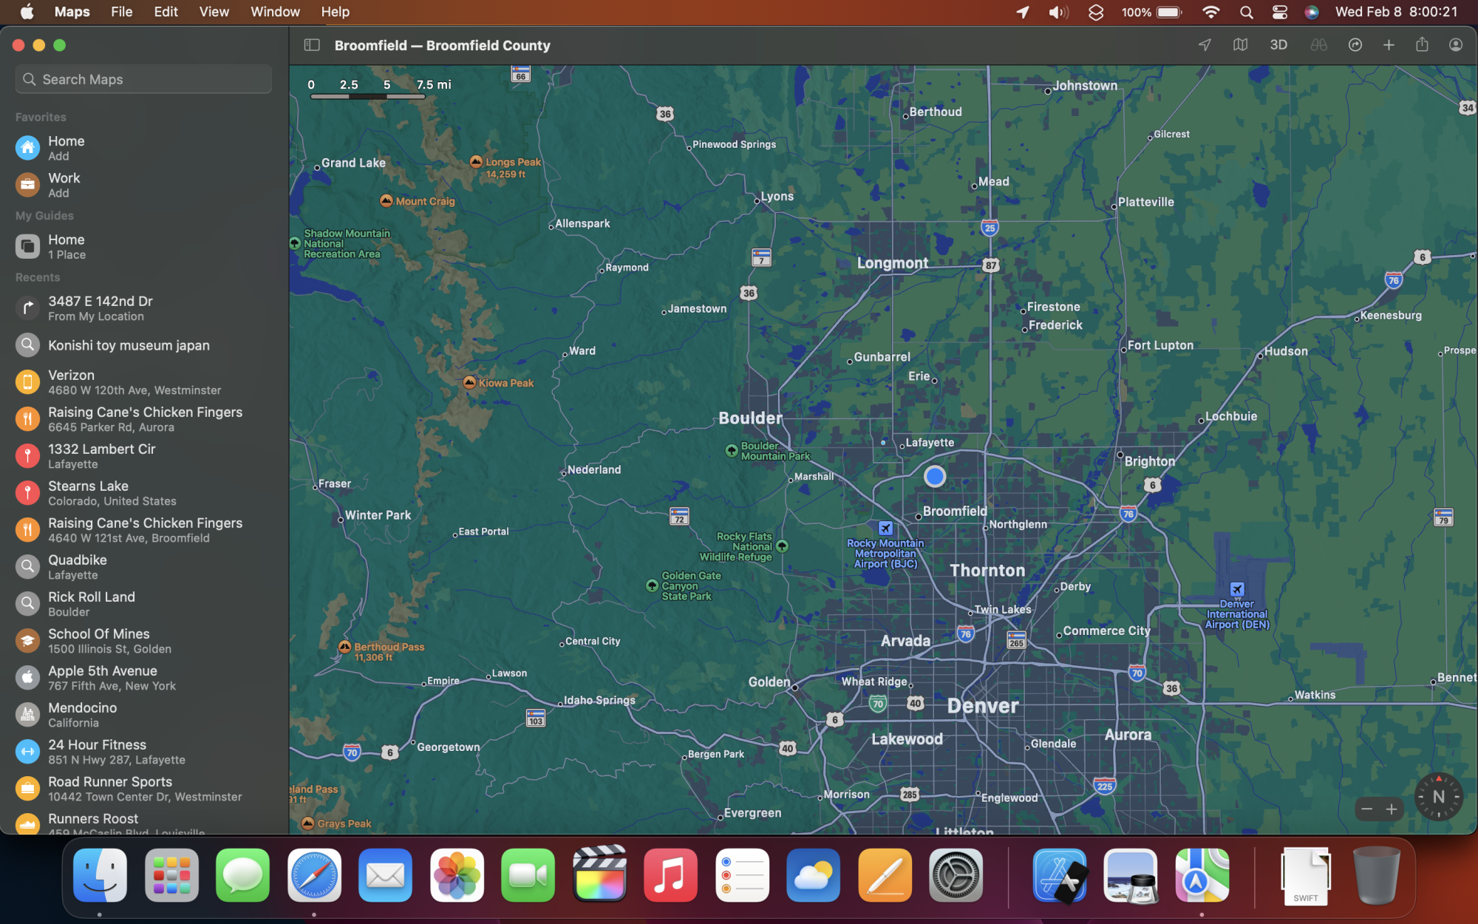Viewport: 1478px width, 924px height.
Task: Click the compass to reset north
Action: 1437,797
